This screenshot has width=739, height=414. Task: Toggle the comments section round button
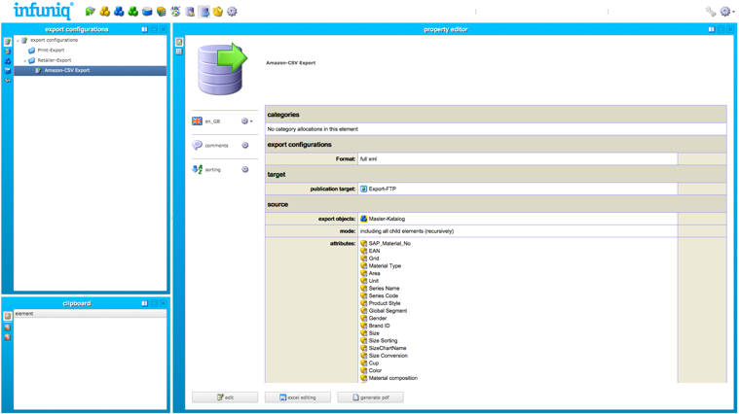click(x=245, y=146)
